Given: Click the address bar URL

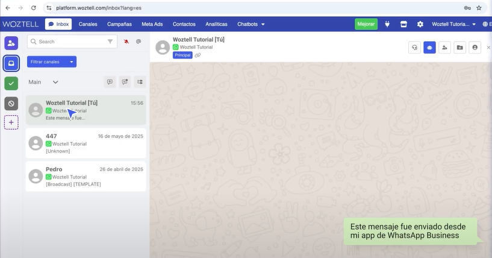Looking at the screenshot, I should (x=99, y=8).
